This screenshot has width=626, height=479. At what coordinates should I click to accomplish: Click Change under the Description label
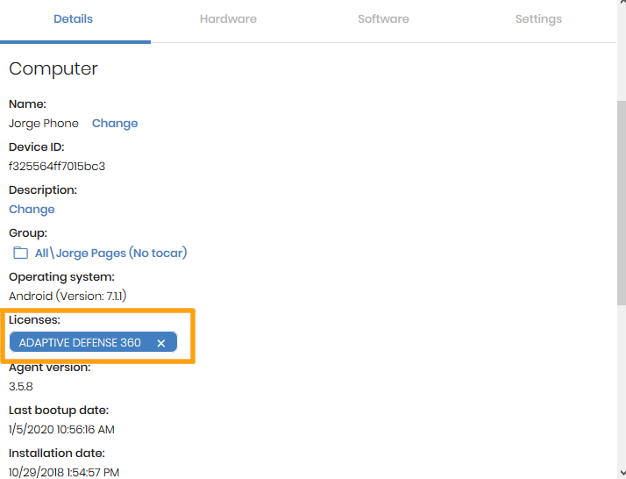click(x=32, y=210)
